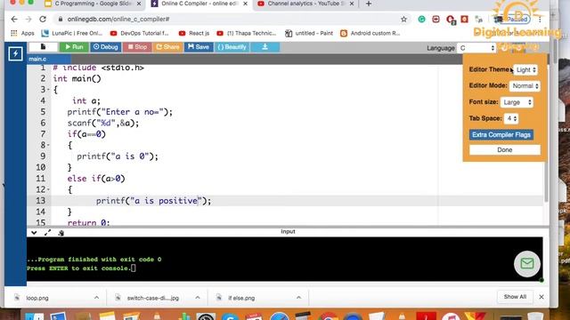The image size is (570, 320).
Task: Save the current code
Action: 199,47
